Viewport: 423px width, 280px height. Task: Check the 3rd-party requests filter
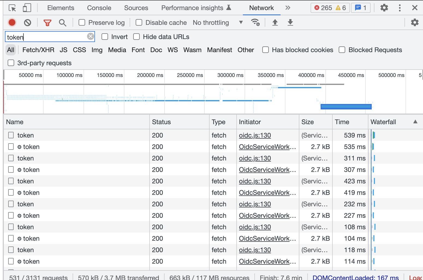[11, 63]
